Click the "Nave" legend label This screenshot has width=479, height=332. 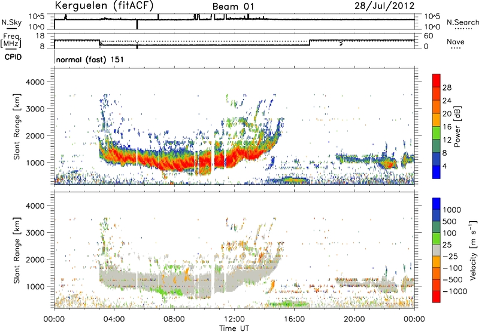click(455, 41)
